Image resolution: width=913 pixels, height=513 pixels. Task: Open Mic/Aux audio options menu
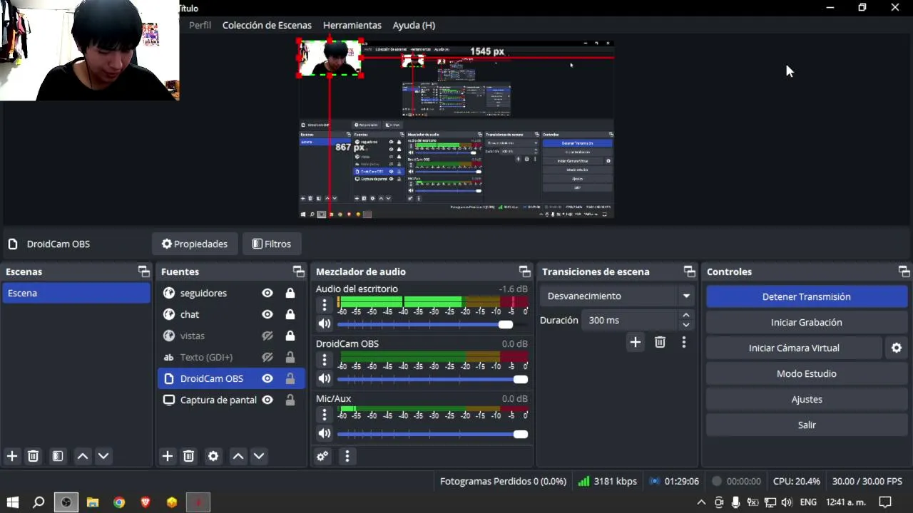325,415
